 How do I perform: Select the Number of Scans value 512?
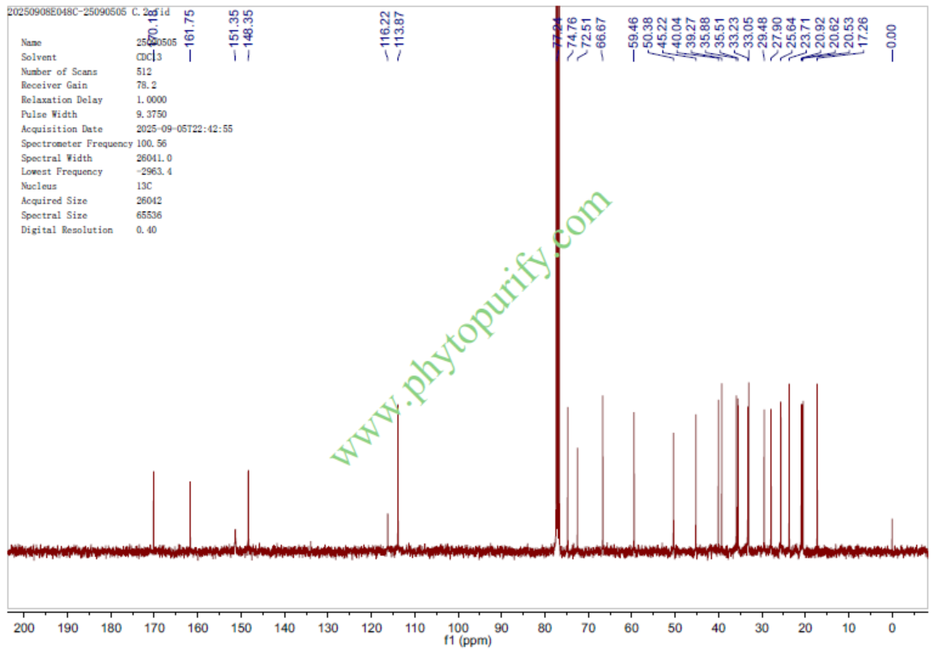click(x=144, y=72)
